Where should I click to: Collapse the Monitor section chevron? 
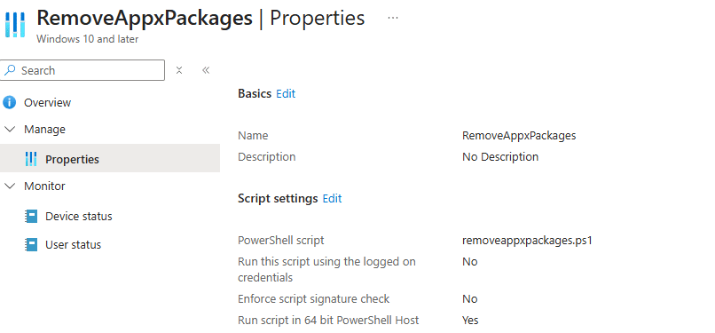click(x=10, y=186)
